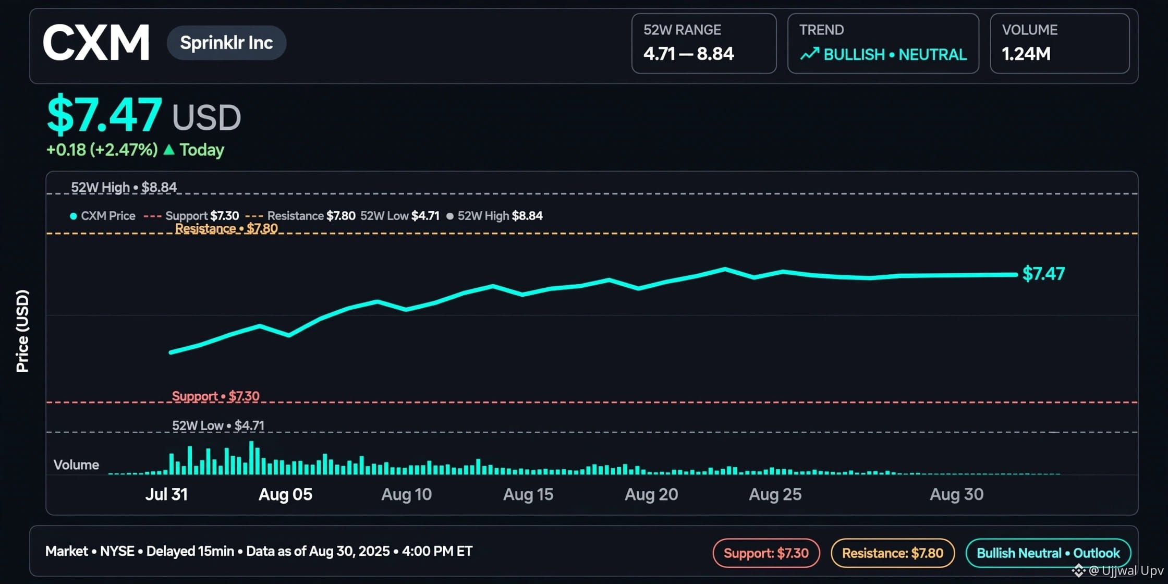Click the large $7.47 USD price heading

click(x=144, y=115)
